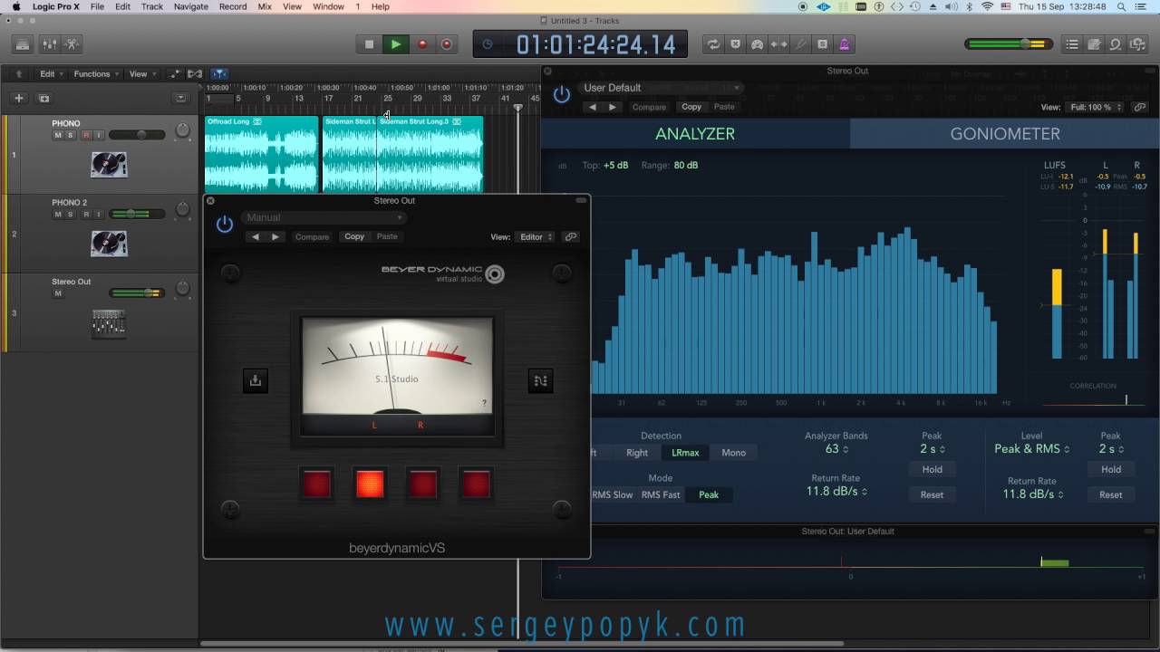Open the Manual preset dropdown in beyerdynamic plugin
This screenshot has width=1160, height=652.
point(324,217)
